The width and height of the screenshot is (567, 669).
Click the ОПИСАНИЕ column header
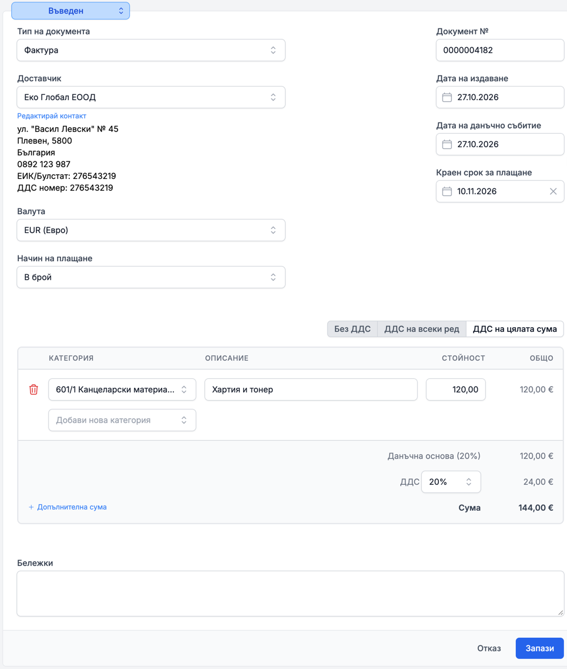click(227, 358)
